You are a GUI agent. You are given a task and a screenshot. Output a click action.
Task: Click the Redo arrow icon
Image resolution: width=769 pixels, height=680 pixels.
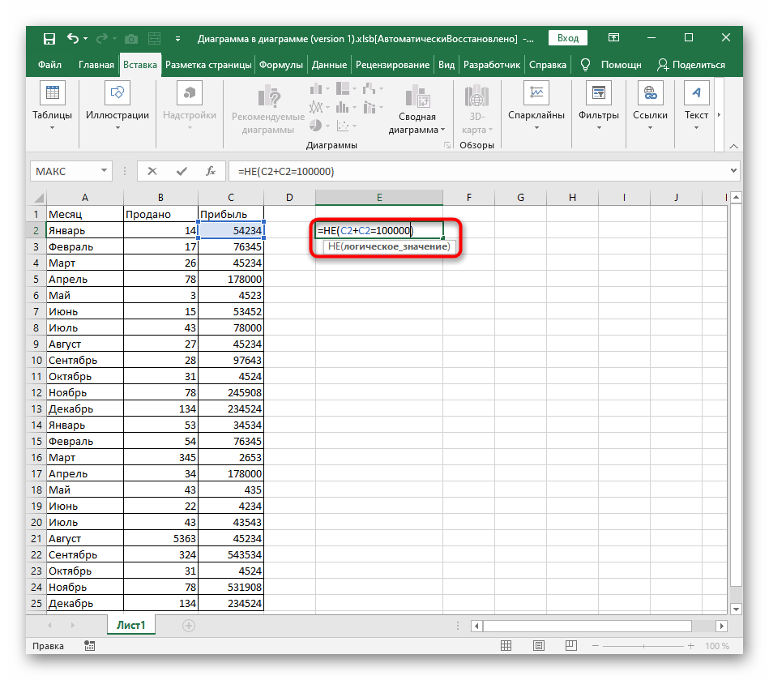[102, 38]
